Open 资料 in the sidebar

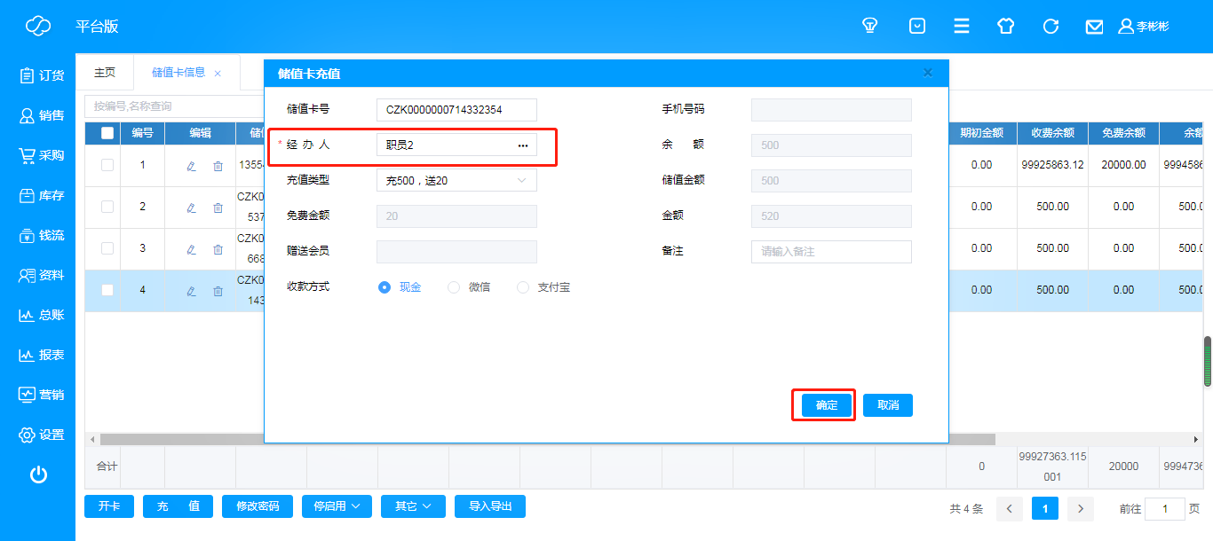click(x=42, y=275)
